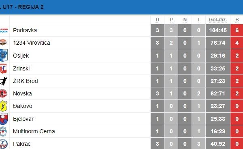The image size is (243, 149).
Task: Click the U column header abbreviation
Action: [x=157, y=20]
